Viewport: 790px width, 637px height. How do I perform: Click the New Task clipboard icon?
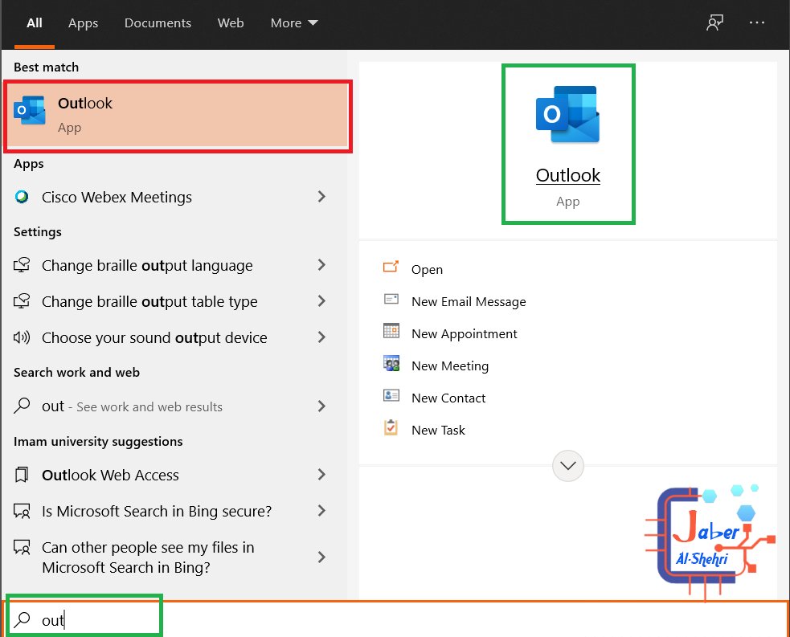[x=391, y=427]
